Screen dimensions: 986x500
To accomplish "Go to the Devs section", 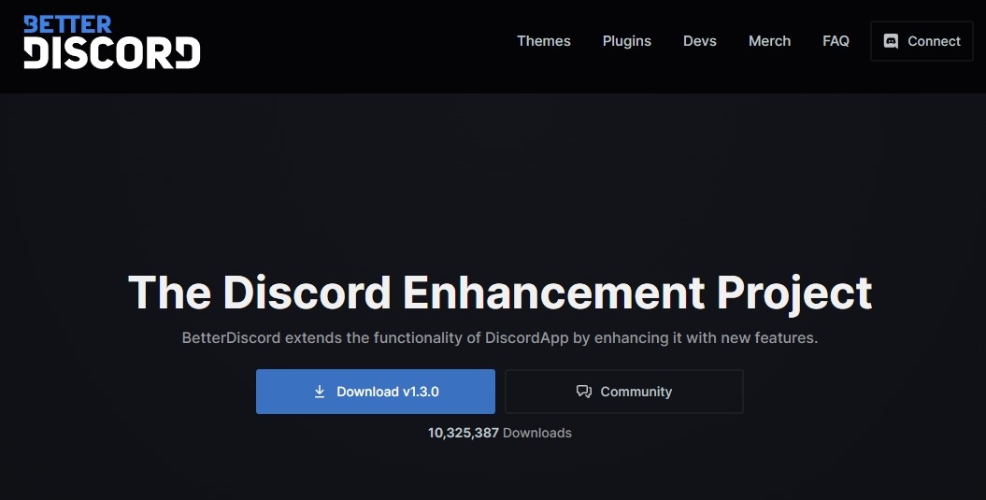I will [699, 41].
